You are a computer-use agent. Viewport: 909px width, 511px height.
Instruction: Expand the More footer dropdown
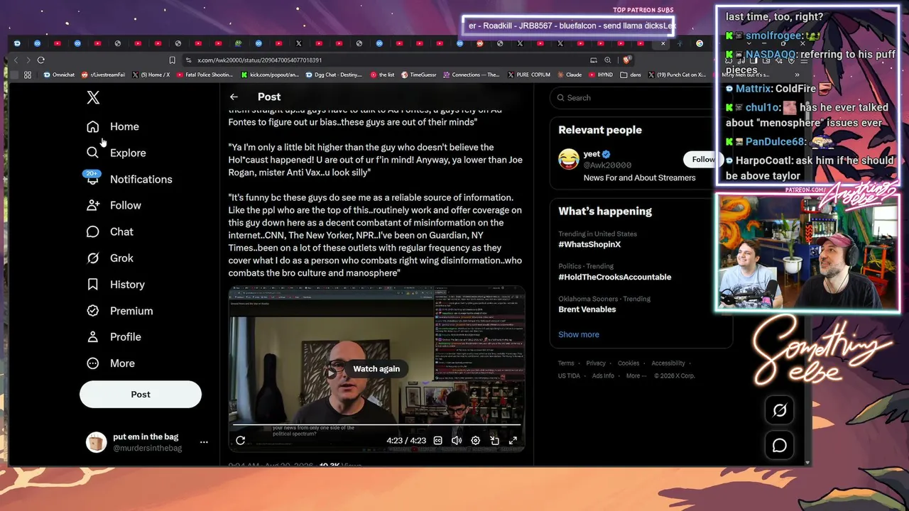tap(636, 375)
